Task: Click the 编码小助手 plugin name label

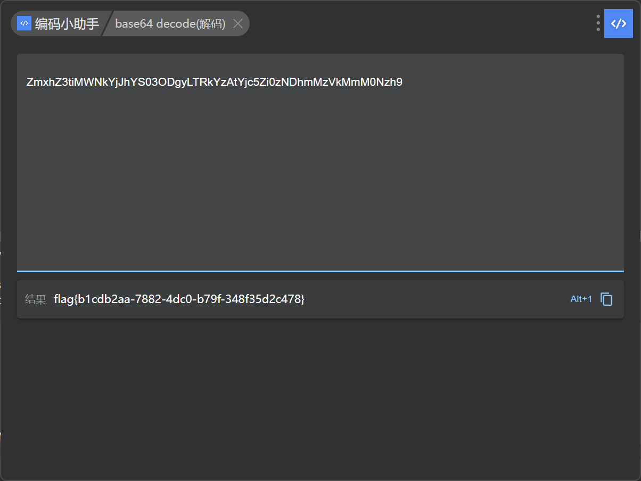Action: (x=67, y=24)
